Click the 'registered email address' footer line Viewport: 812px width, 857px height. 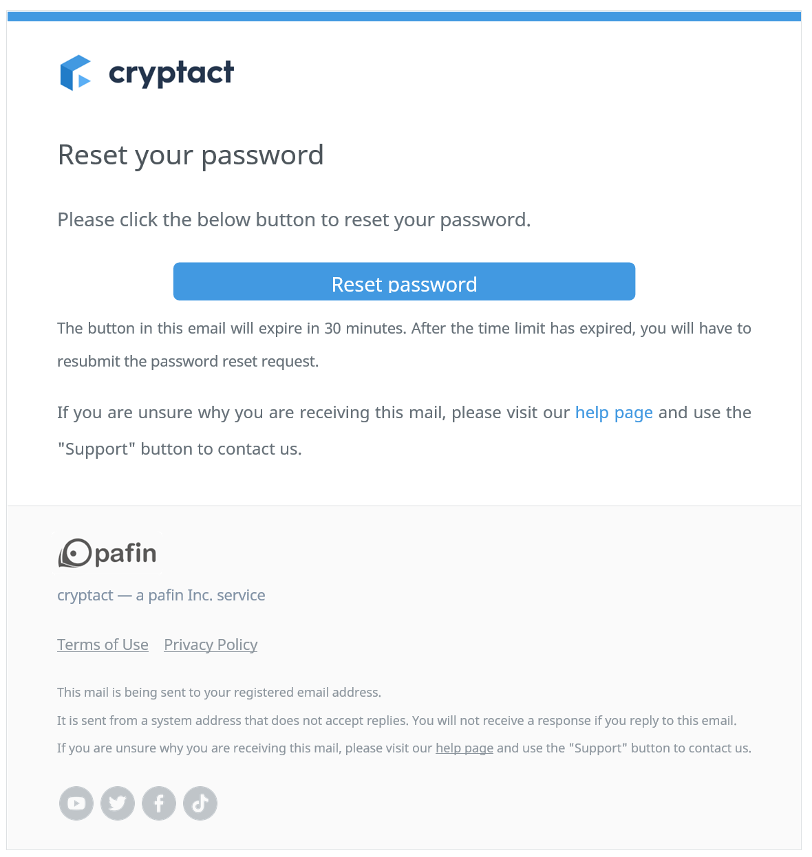pyautogui.click(x=219, y=693)
